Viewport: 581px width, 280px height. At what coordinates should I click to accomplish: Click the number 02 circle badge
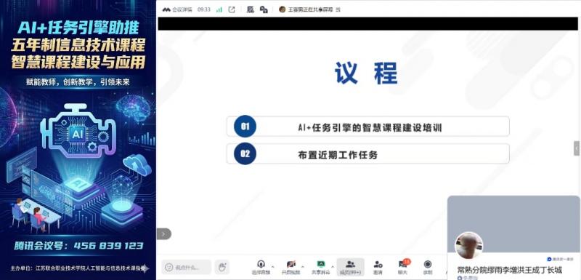[x=245, y=153]
